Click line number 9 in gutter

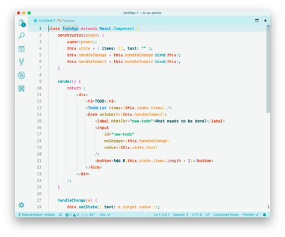click(x=40, y=81)
